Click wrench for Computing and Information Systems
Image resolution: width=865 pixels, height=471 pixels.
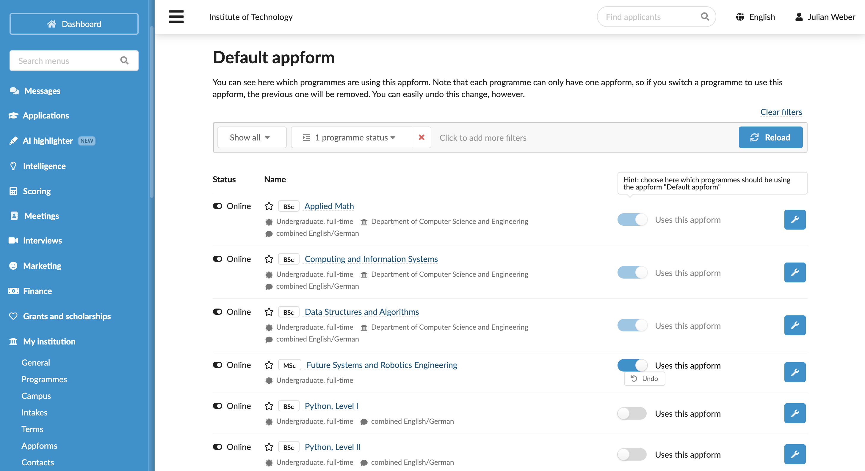pyautogui.click(x=795, y=273)
